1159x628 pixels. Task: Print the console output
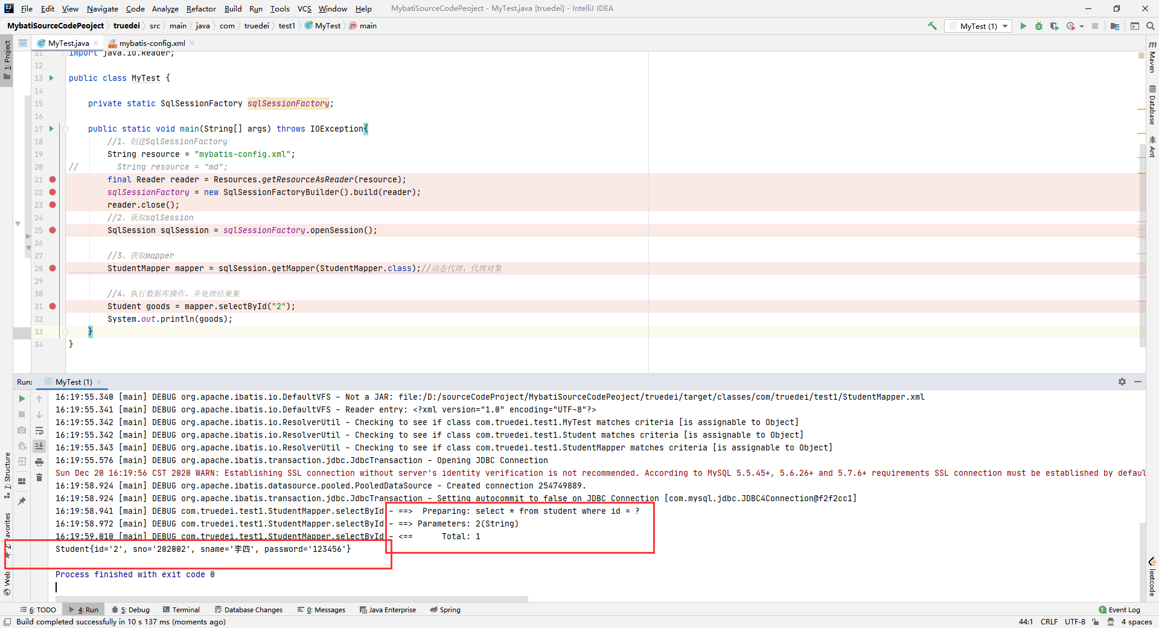click(39, 462)
